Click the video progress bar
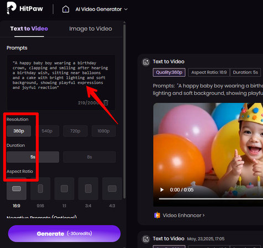The width and height of the screenshot is (263, 248). [x=211, y=199]
